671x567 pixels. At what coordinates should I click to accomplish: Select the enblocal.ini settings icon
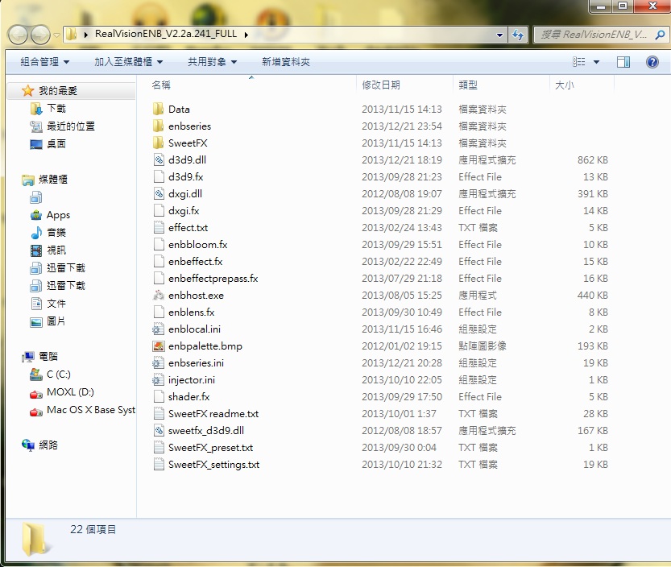[x=159, y=329]
